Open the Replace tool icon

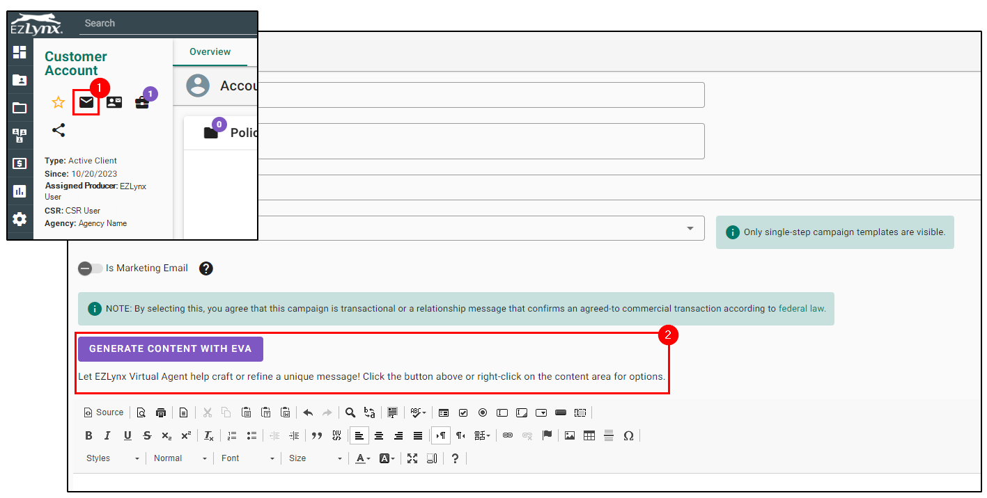[370, 412]
